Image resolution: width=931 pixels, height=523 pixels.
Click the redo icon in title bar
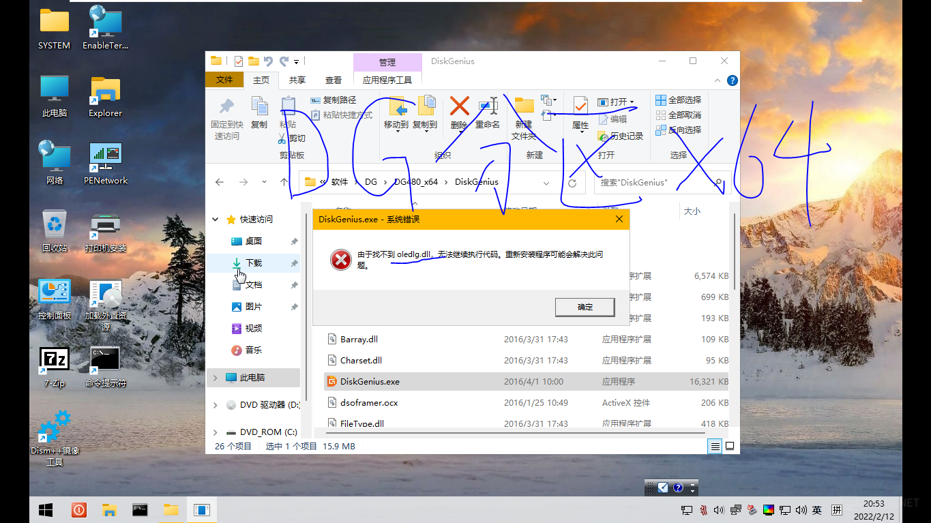[284, 61]
